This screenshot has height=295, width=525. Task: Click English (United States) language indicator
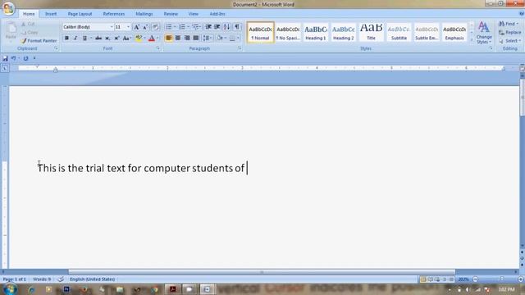point(93,279)
